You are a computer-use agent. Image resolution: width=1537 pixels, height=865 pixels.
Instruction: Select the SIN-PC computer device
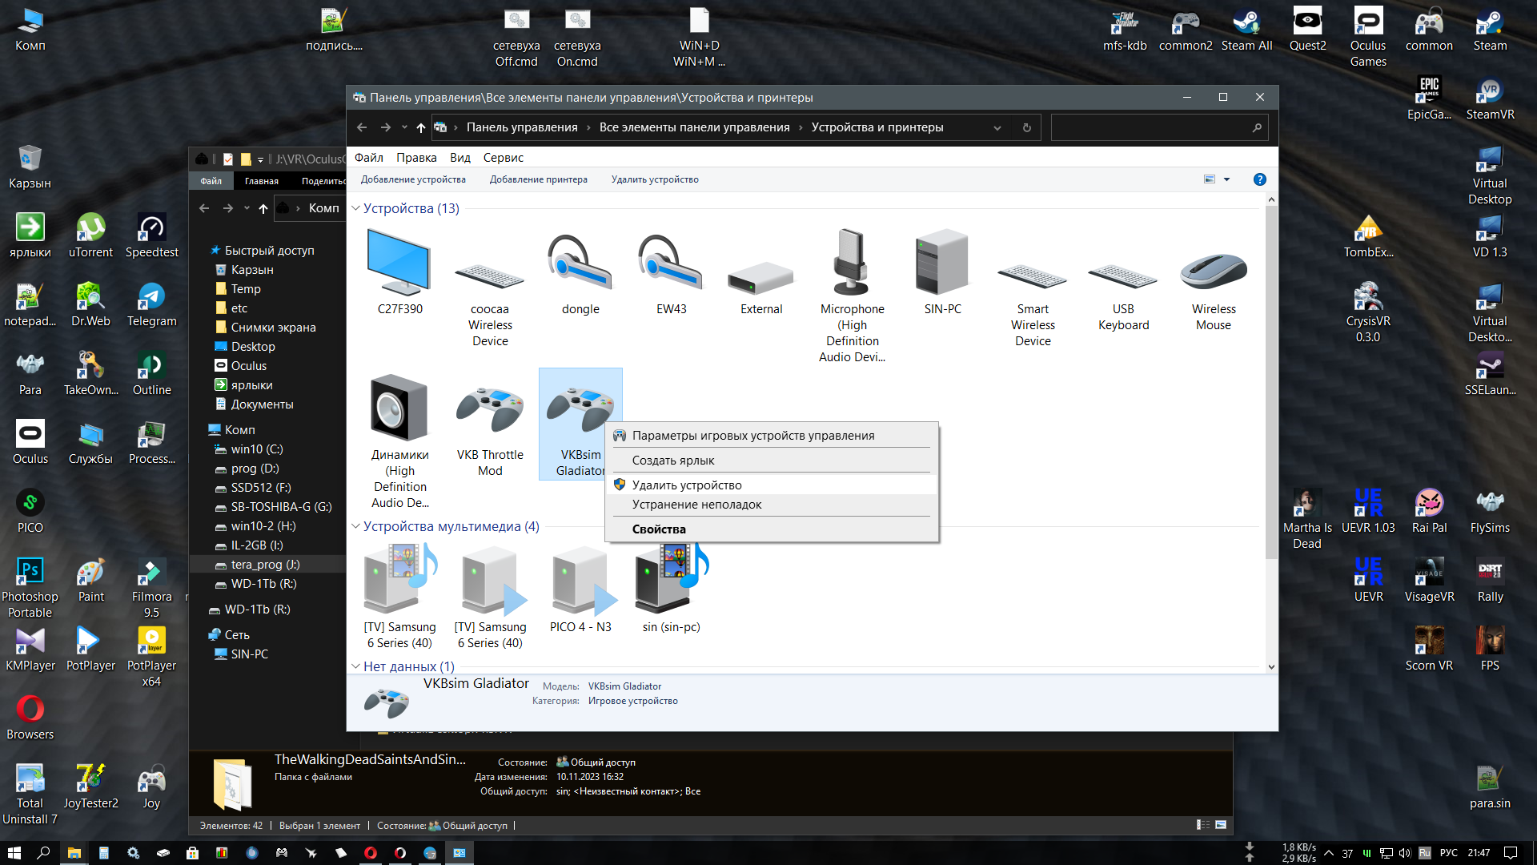click(942, 272)
